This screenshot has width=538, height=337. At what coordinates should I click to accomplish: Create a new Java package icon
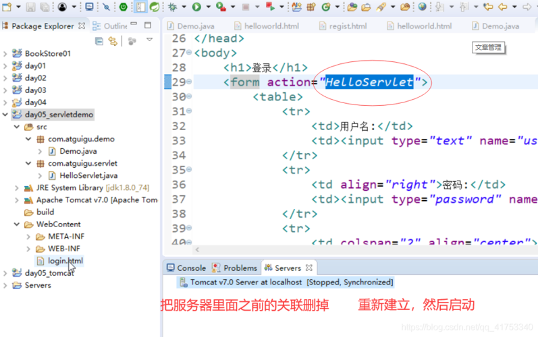pos(311,7)
